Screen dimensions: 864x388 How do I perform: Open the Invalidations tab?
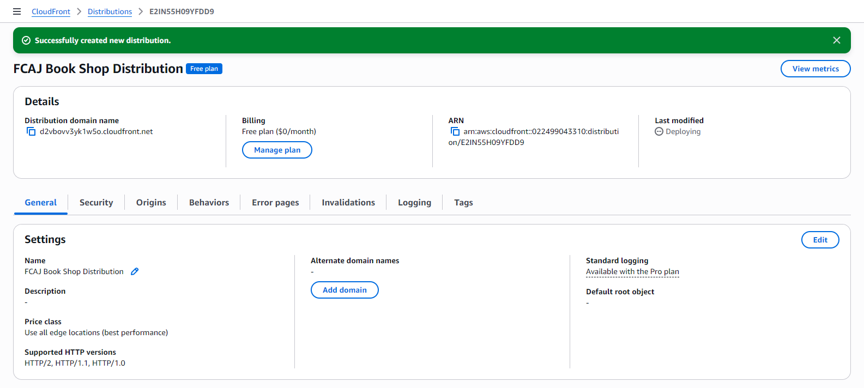pos(348,203)
